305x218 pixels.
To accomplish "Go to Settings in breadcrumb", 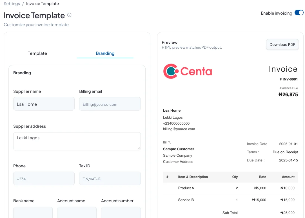I will pos(12,4).
